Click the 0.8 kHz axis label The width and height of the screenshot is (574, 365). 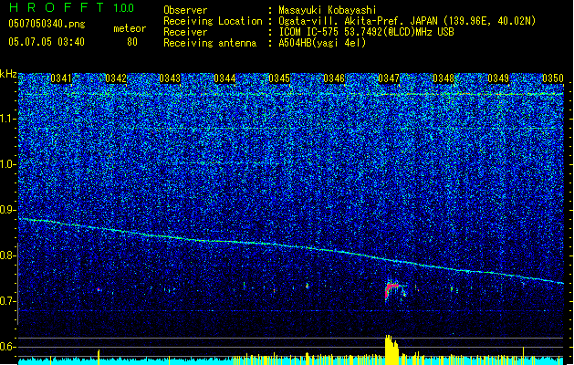8,255
